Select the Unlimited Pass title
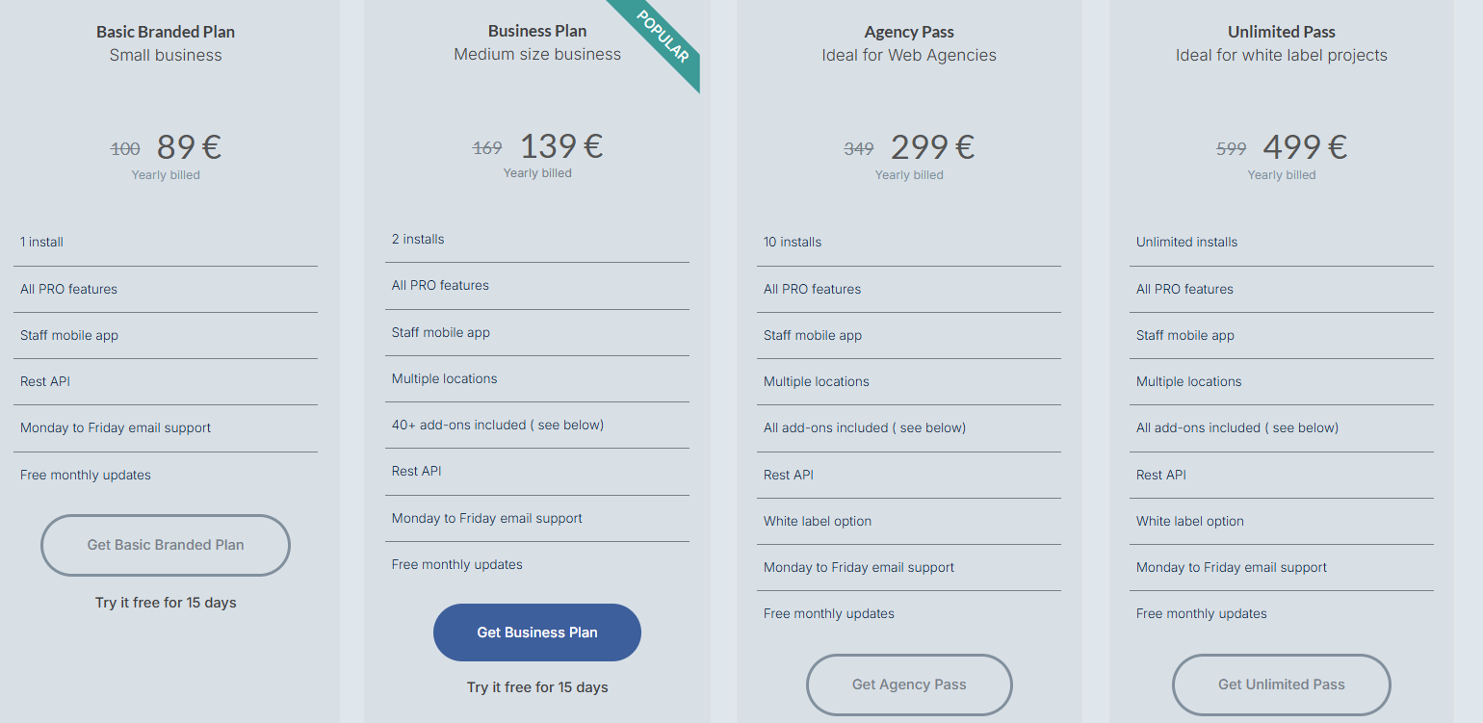Image resolution: width=1483 pixels, height=723 pixels. [x=1282, y=32]
